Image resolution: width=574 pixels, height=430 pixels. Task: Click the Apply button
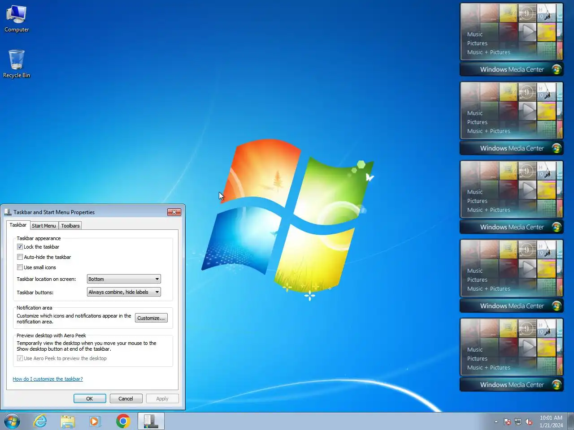point(162,399)
